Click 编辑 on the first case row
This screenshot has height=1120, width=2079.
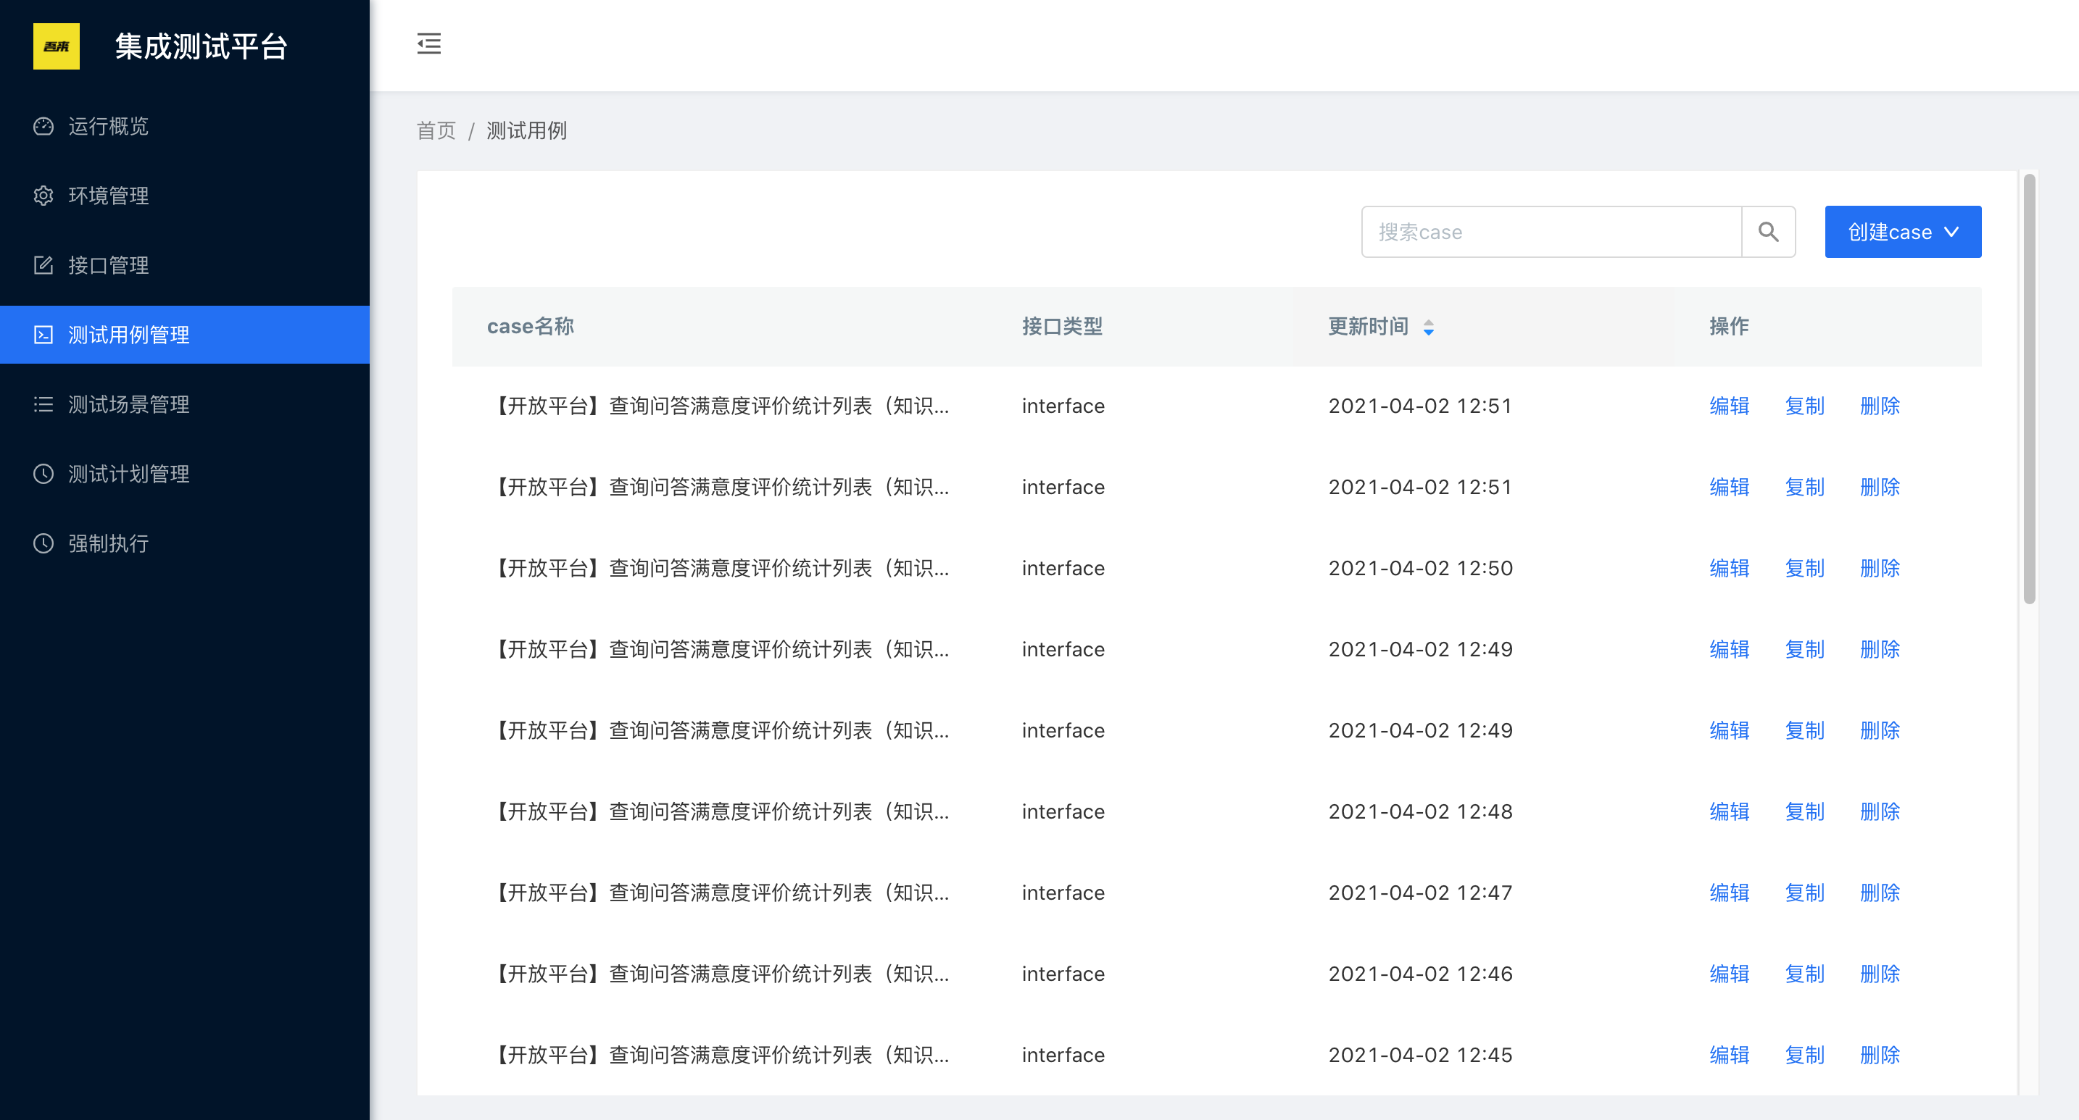pos(1729,406)
